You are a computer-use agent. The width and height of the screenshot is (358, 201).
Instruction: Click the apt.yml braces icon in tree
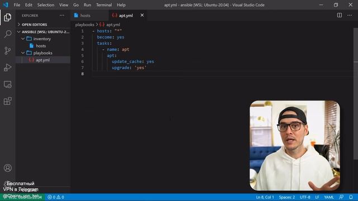point(31,60)
